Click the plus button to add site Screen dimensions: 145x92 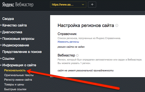[92, 5]
